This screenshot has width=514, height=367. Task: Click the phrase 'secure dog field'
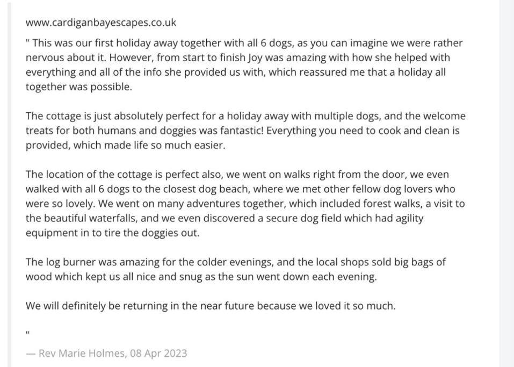pos(303,218)
